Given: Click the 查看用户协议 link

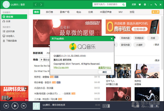Looking at the screenshot, I should pos(105,68).
